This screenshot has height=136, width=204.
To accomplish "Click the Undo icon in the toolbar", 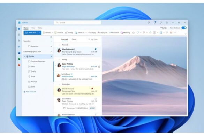I will pos(167,33).
